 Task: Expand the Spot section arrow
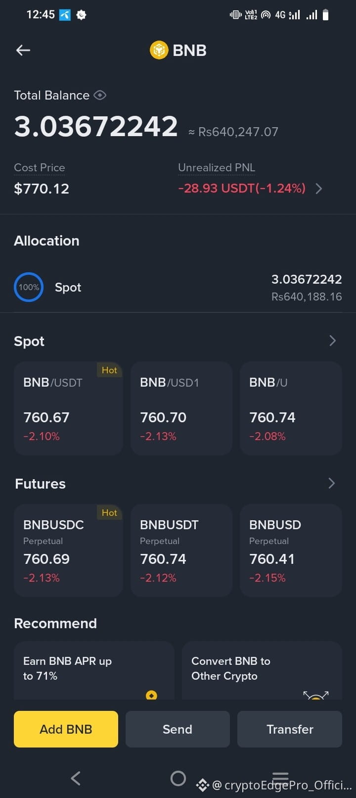(332, 341)
